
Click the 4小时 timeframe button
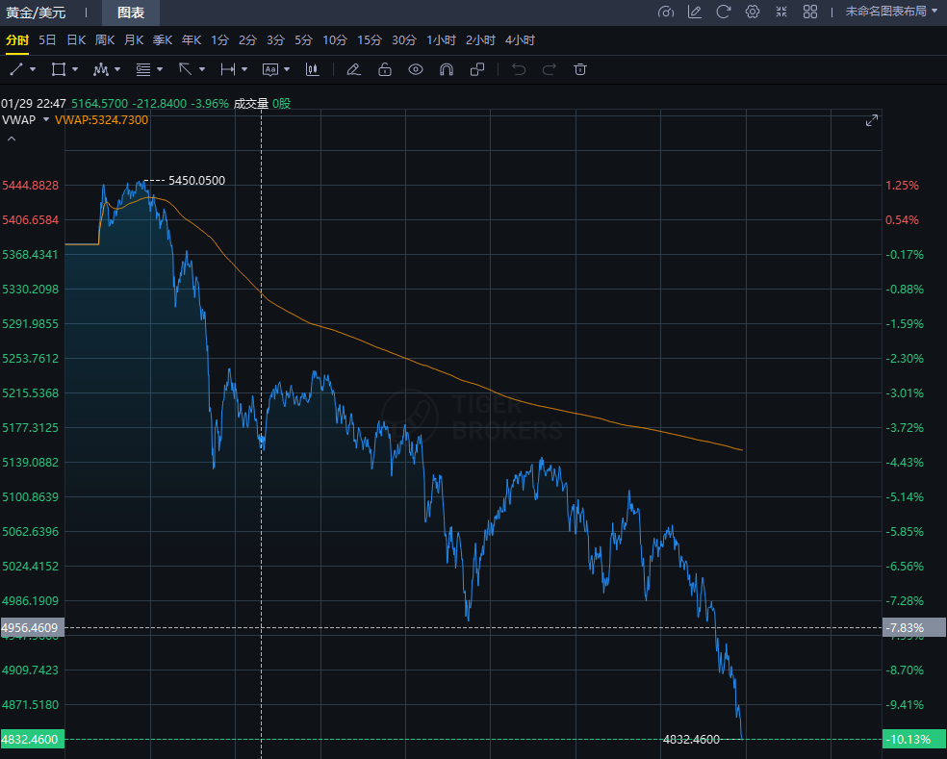pos(520,40)
